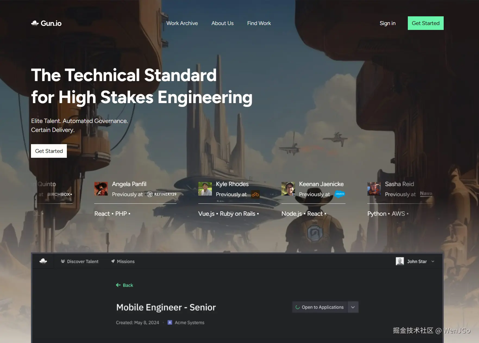
Task: Select Angela Panfil's profile photo
Action: tap(101, 189)
